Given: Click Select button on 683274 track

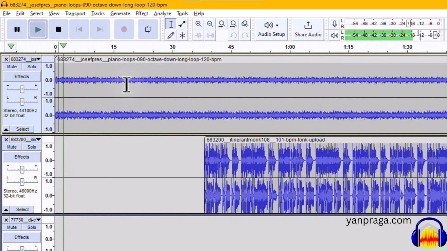Looking at the screenshot, I should click(23, 129).
